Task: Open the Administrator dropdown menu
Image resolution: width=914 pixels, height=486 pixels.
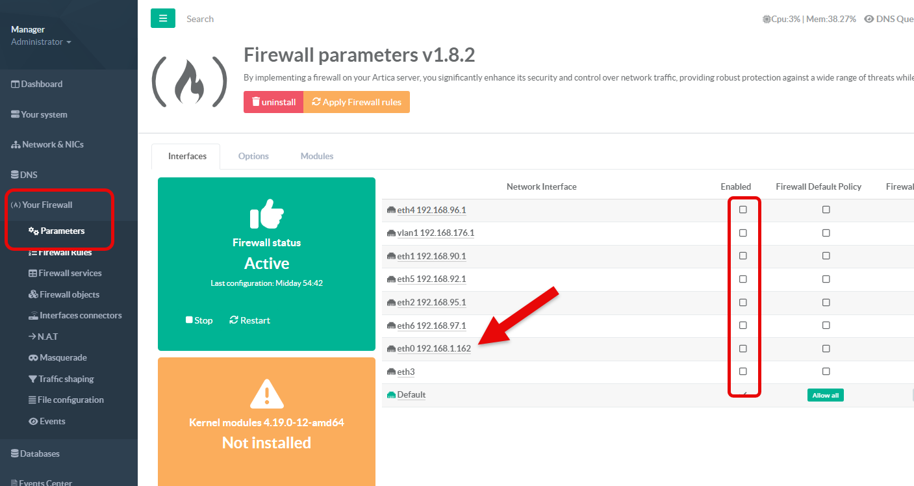Action: point(41,42)
